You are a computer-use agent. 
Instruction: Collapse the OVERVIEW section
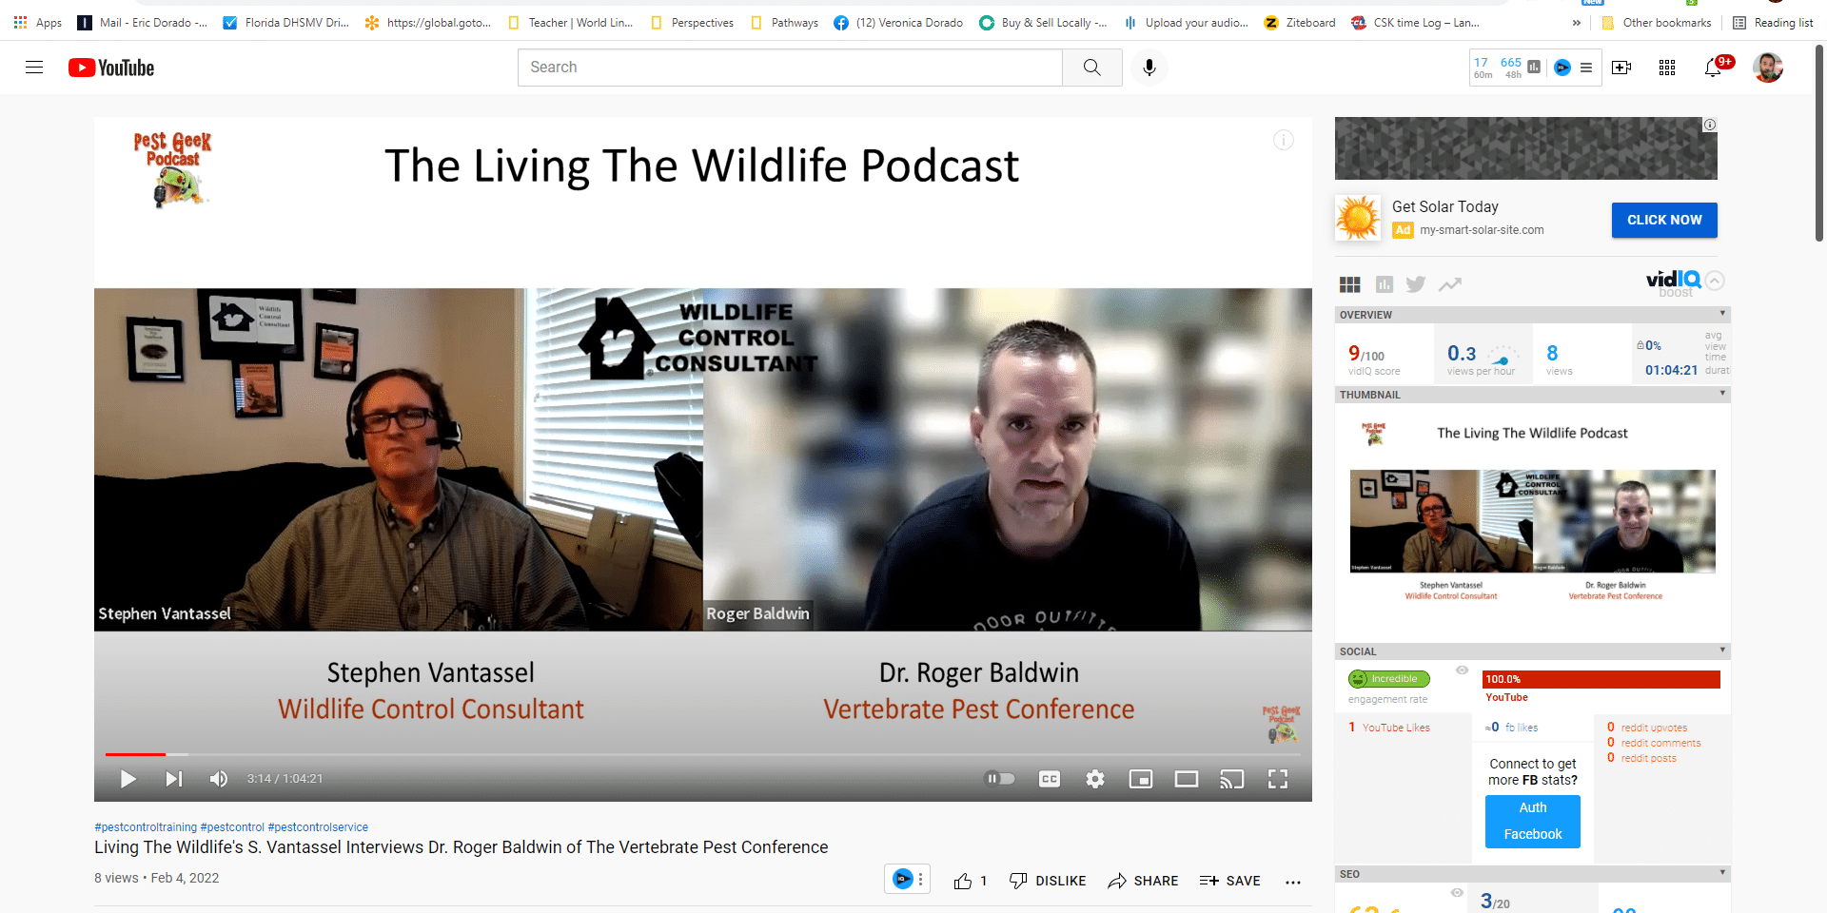1722,314
